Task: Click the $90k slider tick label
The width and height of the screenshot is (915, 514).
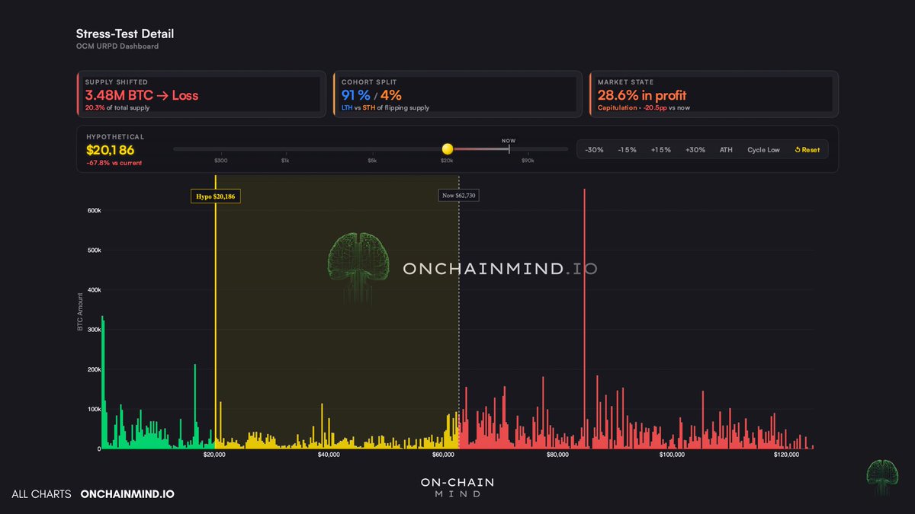Action: pos(528,161)
